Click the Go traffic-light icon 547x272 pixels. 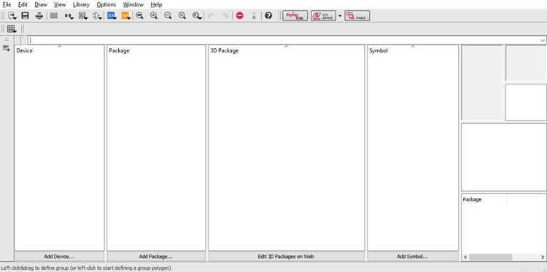click(x=254, y=16)
